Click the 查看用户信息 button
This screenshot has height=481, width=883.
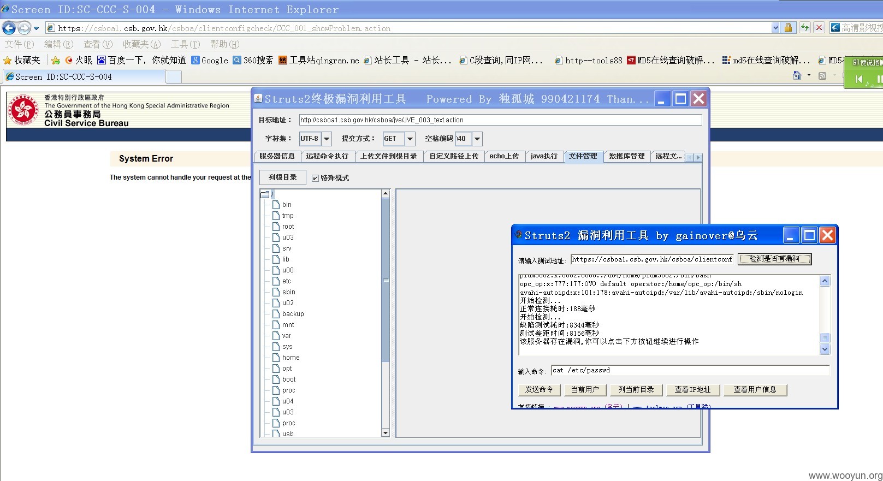tap(755, 390)
